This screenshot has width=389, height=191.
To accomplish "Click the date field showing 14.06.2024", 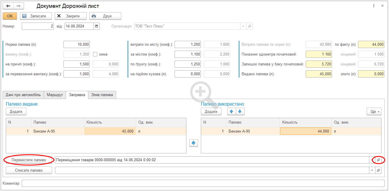I will click(x=79, y=26).
